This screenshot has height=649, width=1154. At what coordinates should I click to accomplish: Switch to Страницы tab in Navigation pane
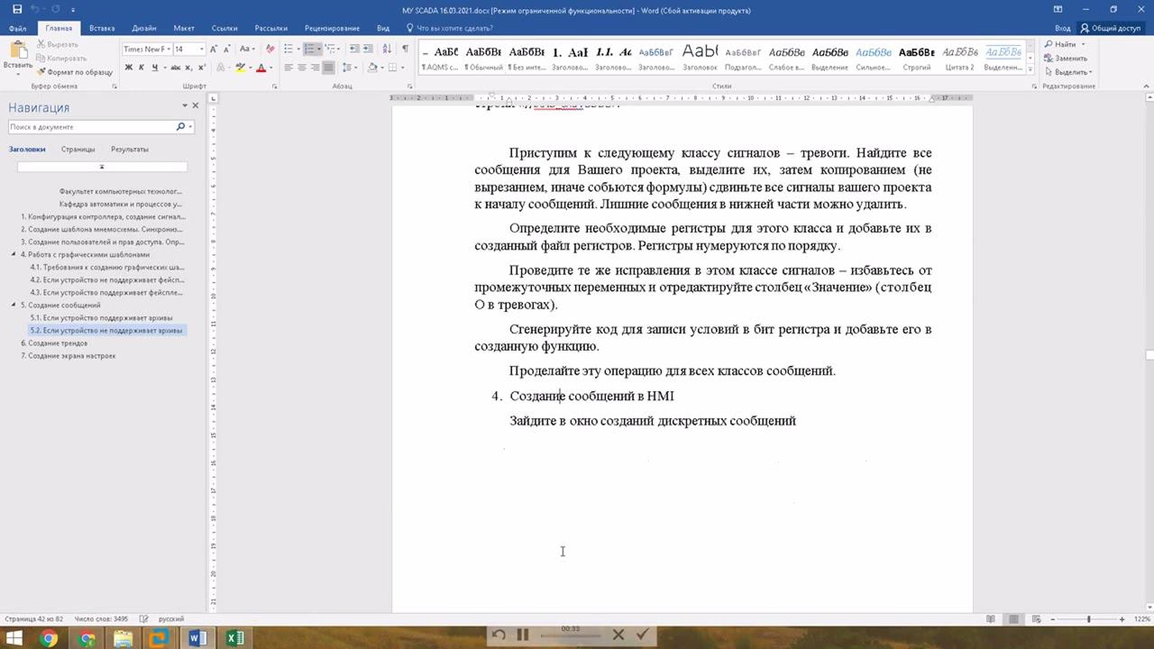tap(78, 149)
